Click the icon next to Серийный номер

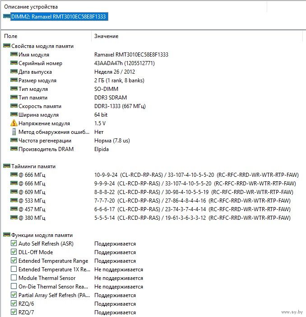click(14, 63)
